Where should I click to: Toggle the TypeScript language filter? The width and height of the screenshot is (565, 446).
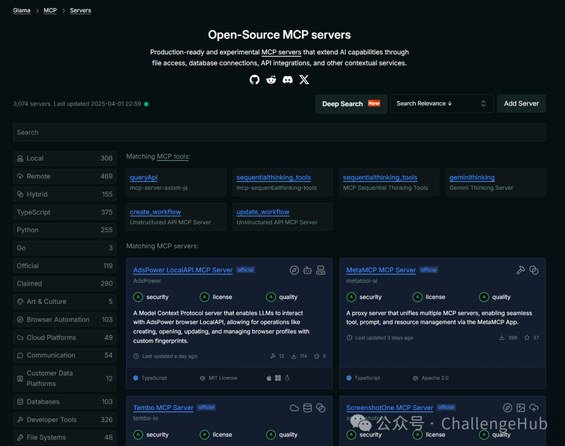64,212
